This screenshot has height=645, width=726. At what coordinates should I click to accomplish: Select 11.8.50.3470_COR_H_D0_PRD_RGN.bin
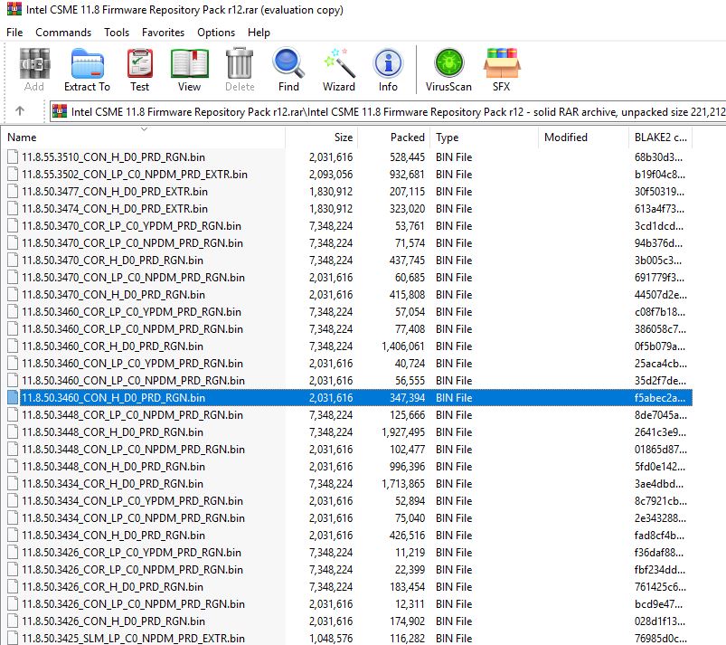(112, 260)
